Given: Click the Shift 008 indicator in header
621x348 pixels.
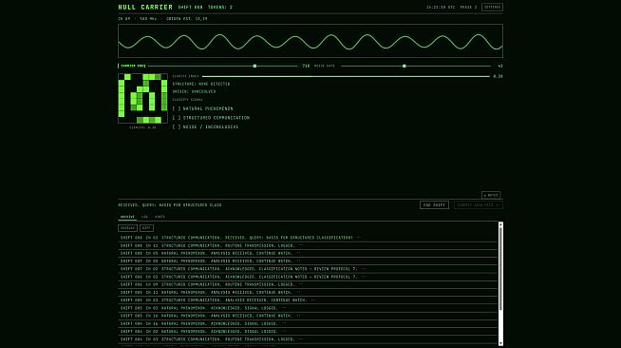Looking at the screenshot, I should tap(190, 8).
